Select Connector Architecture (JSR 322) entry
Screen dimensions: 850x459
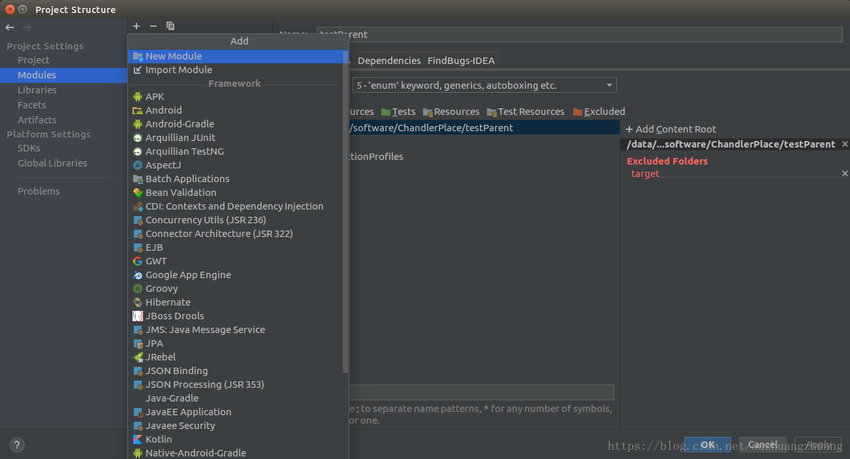tap(236, 234)
